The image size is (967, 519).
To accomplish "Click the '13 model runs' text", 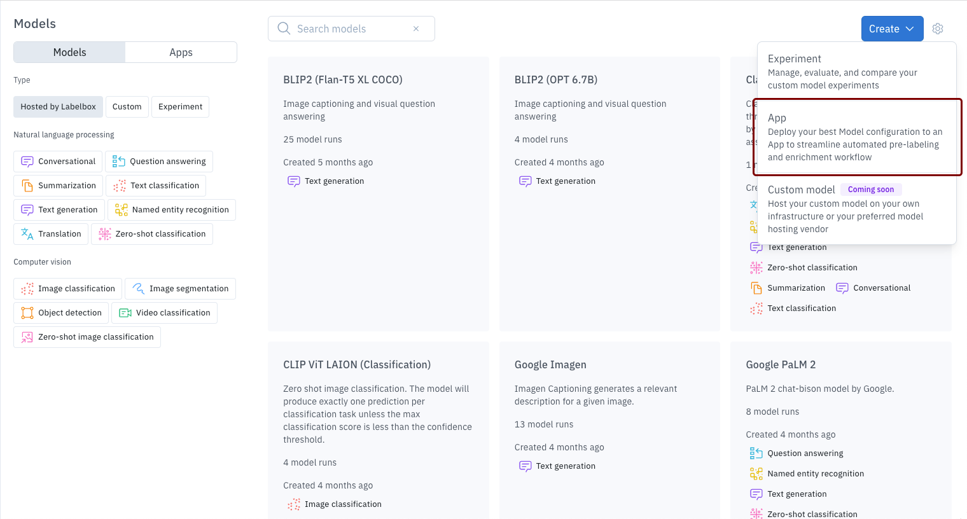I will click(544, 424).
